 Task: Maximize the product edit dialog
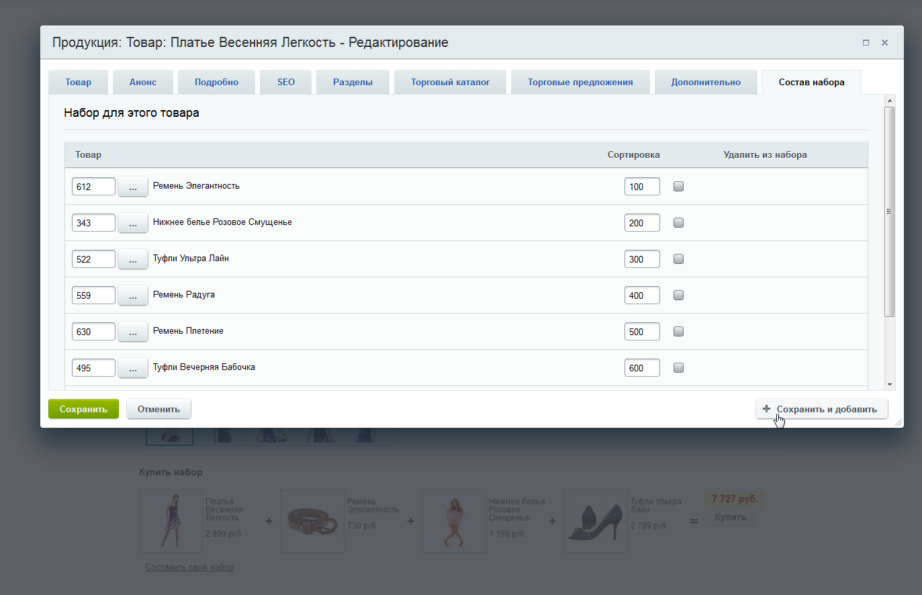click(866, 42)
